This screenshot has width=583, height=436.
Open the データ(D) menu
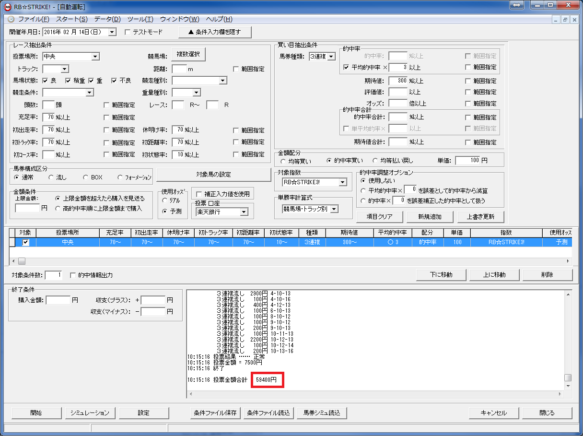point(107,19)
